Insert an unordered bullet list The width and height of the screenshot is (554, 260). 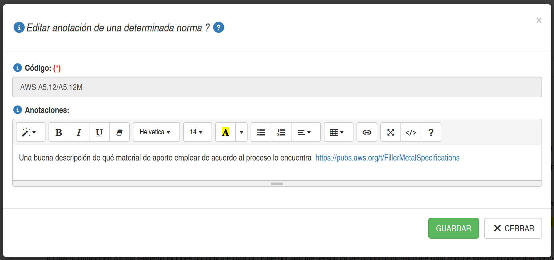(x=261, y=132)
